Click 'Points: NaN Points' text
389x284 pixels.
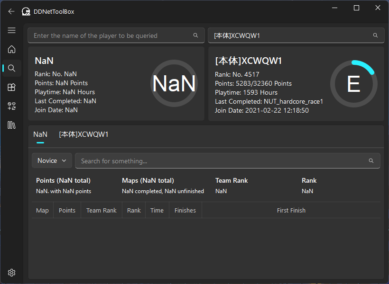61,83
